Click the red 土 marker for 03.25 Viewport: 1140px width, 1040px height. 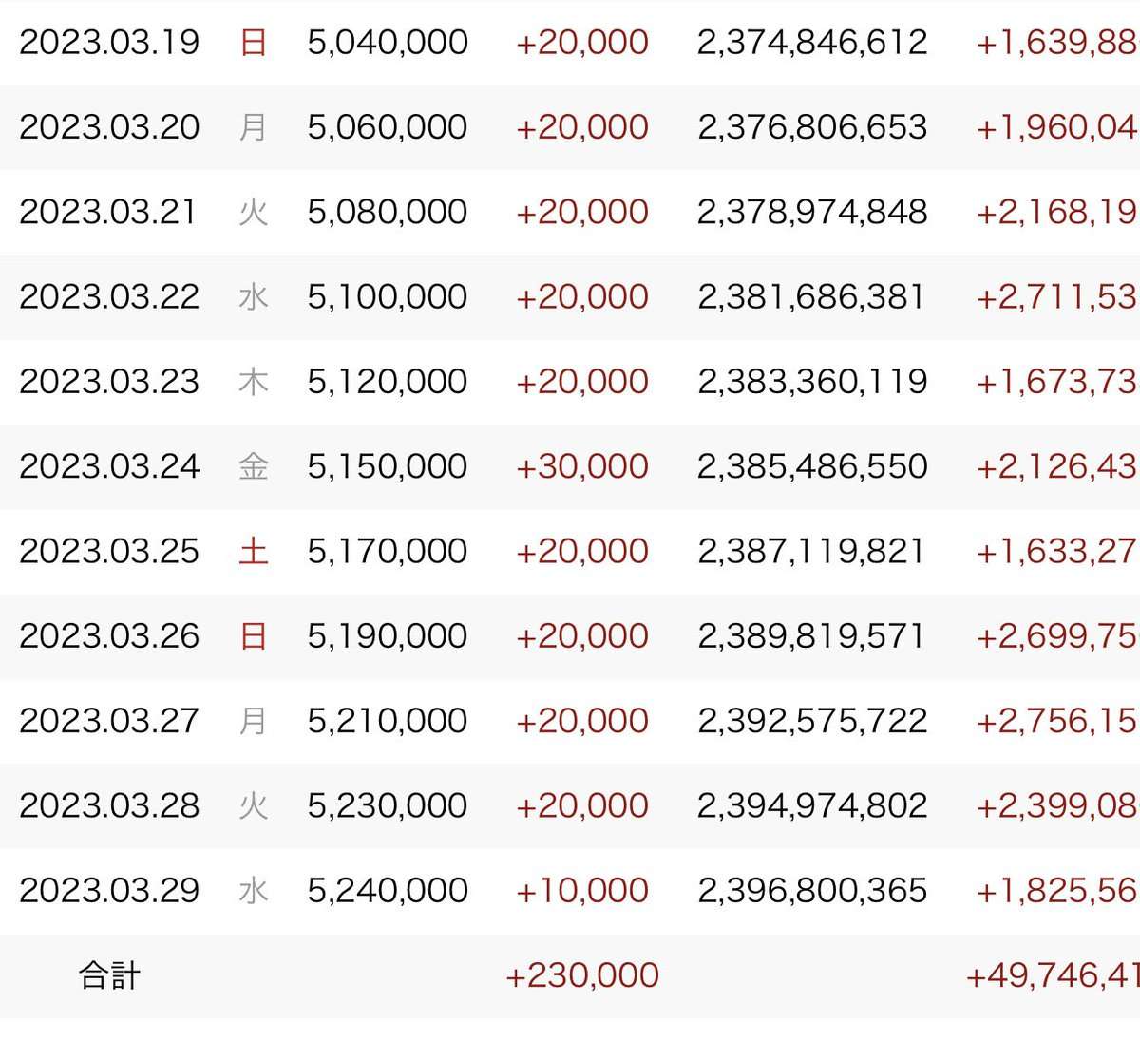click(x=254, y=551)
